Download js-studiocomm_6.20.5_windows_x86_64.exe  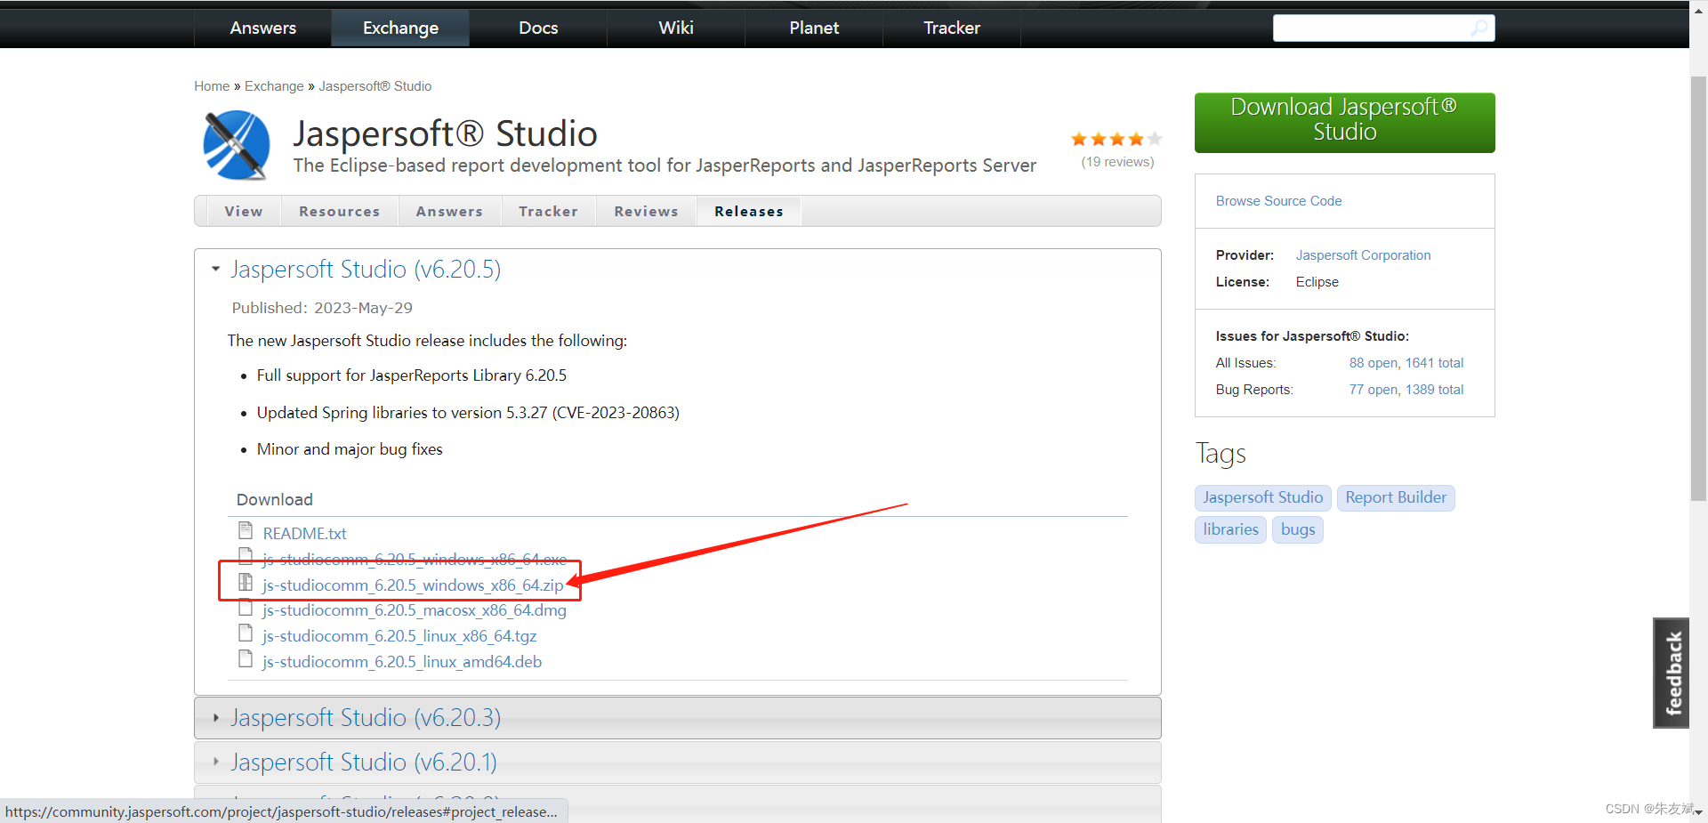point(415,559)
